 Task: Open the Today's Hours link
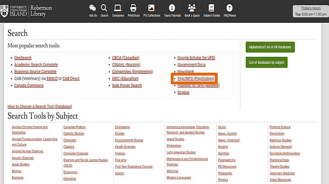(311, 8)
